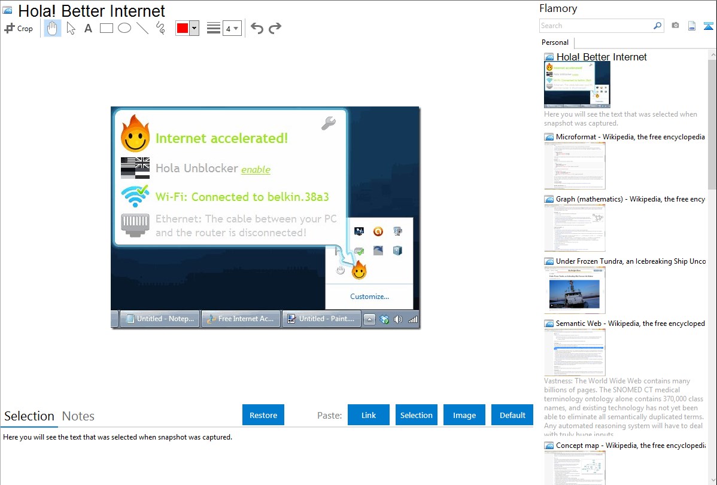The width and height of the screenshot is (717, 485).
Task: Switch to the Selection tab
Action: 29,416
